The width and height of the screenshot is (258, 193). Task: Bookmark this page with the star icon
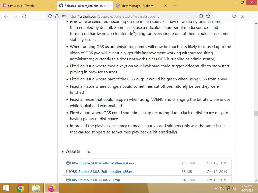point(208,16)
